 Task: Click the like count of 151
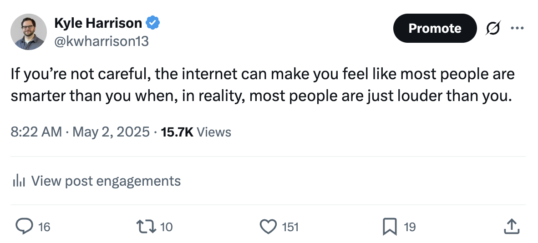point(290,227)
